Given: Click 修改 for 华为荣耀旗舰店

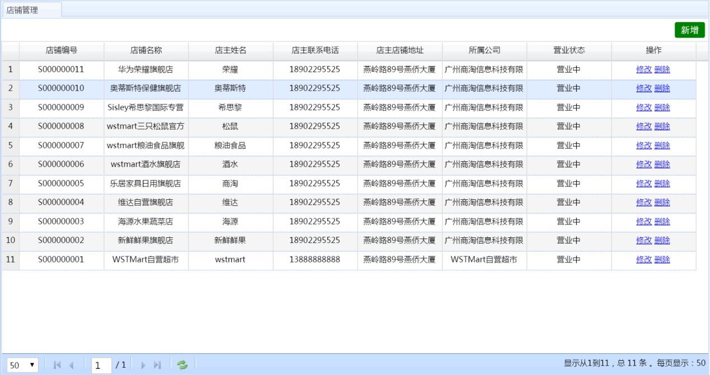Looking at the screenshot, I should [x=644, y=70].
